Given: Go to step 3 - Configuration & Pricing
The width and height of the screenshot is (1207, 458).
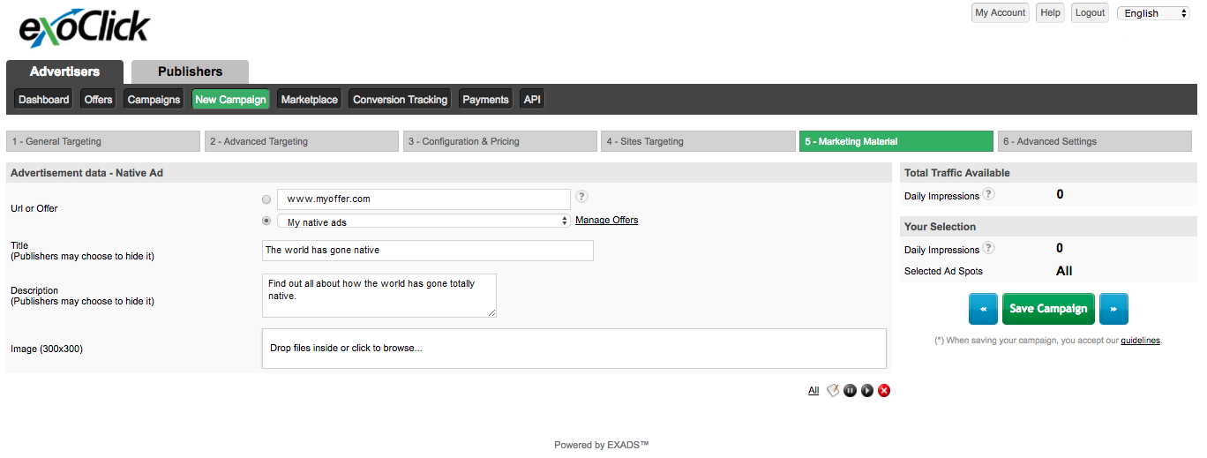Looking at the screenshot, I should click(499, 141).
